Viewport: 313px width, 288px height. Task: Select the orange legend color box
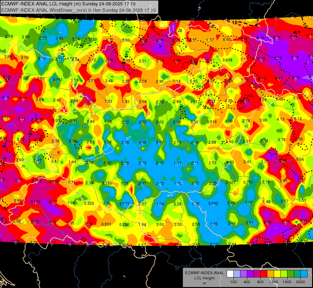pyautogui.click(x=270, y=274)
